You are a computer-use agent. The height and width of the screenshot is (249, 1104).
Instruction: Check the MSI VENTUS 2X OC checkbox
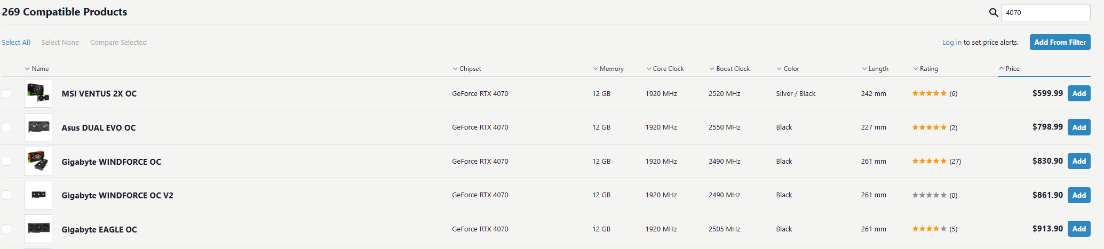tap(6, 93)
